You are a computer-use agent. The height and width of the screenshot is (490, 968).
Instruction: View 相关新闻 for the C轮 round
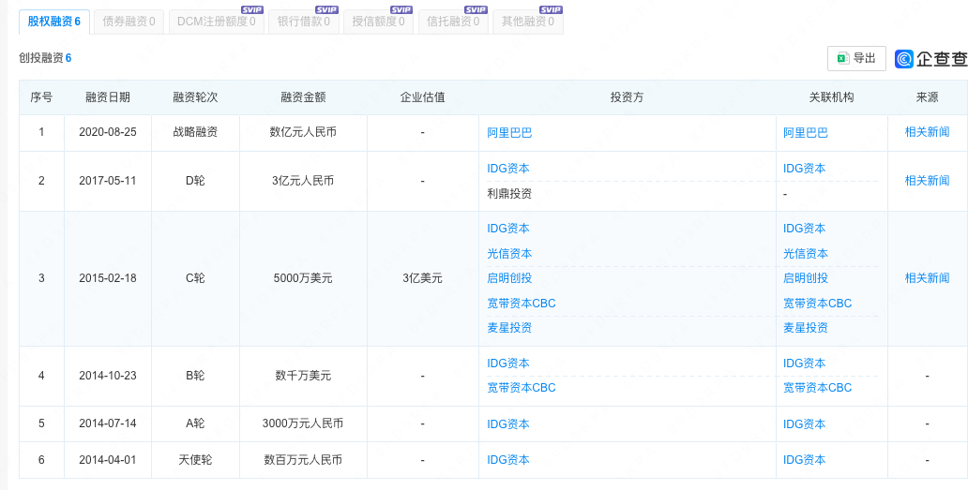pyautogui.click(x=927, y=278)
